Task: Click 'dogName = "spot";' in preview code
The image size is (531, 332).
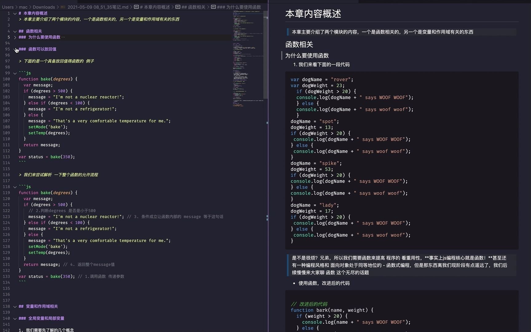Action: (x=315, y=121)
